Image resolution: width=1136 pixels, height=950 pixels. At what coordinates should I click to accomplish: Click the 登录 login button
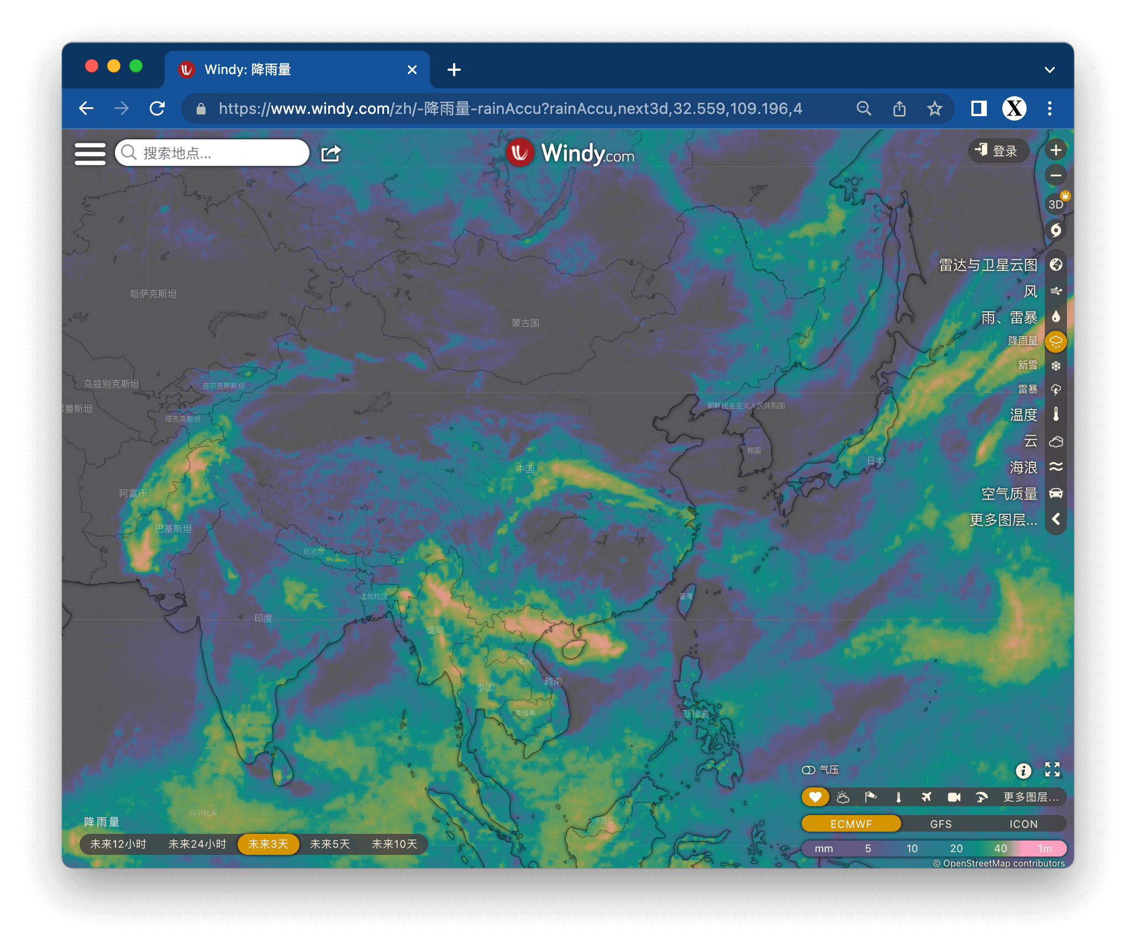click(x=998, y=151)
